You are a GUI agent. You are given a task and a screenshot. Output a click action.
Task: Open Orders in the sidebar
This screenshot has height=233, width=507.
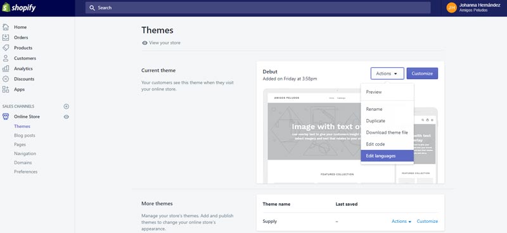tap(21, 37)
